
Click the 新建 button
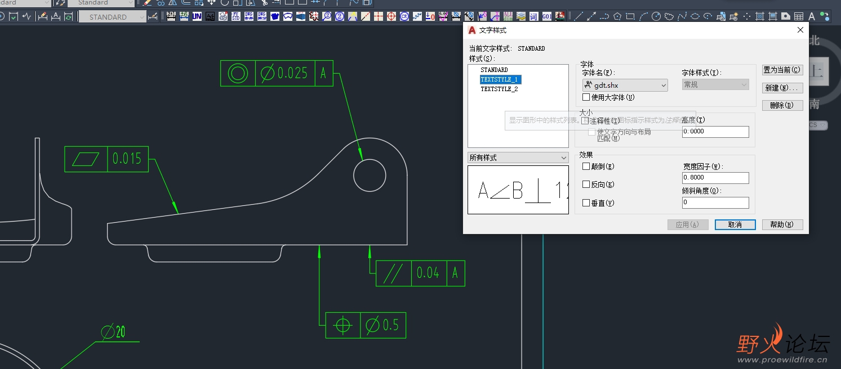coord(782,88)
